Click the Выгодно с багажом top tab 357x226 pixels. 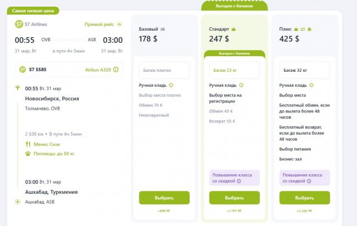(x=234, y=6)
